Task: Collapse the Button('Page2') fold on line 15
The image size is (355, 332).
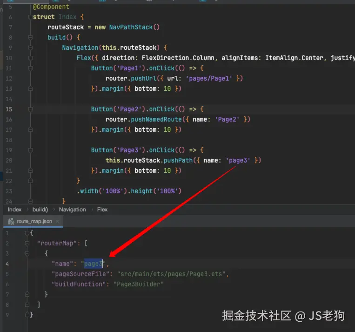Action: pos(30,109)
